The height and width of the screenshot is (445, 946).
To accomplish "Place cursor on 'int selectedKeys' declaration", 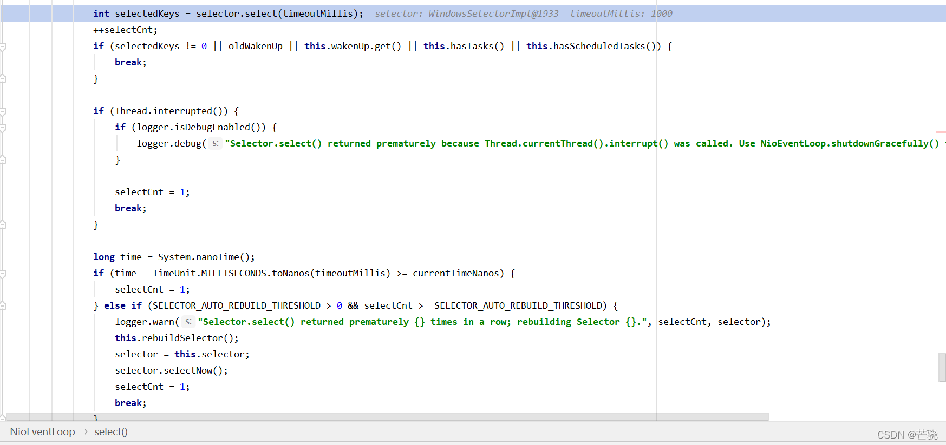I will (136, 14).
